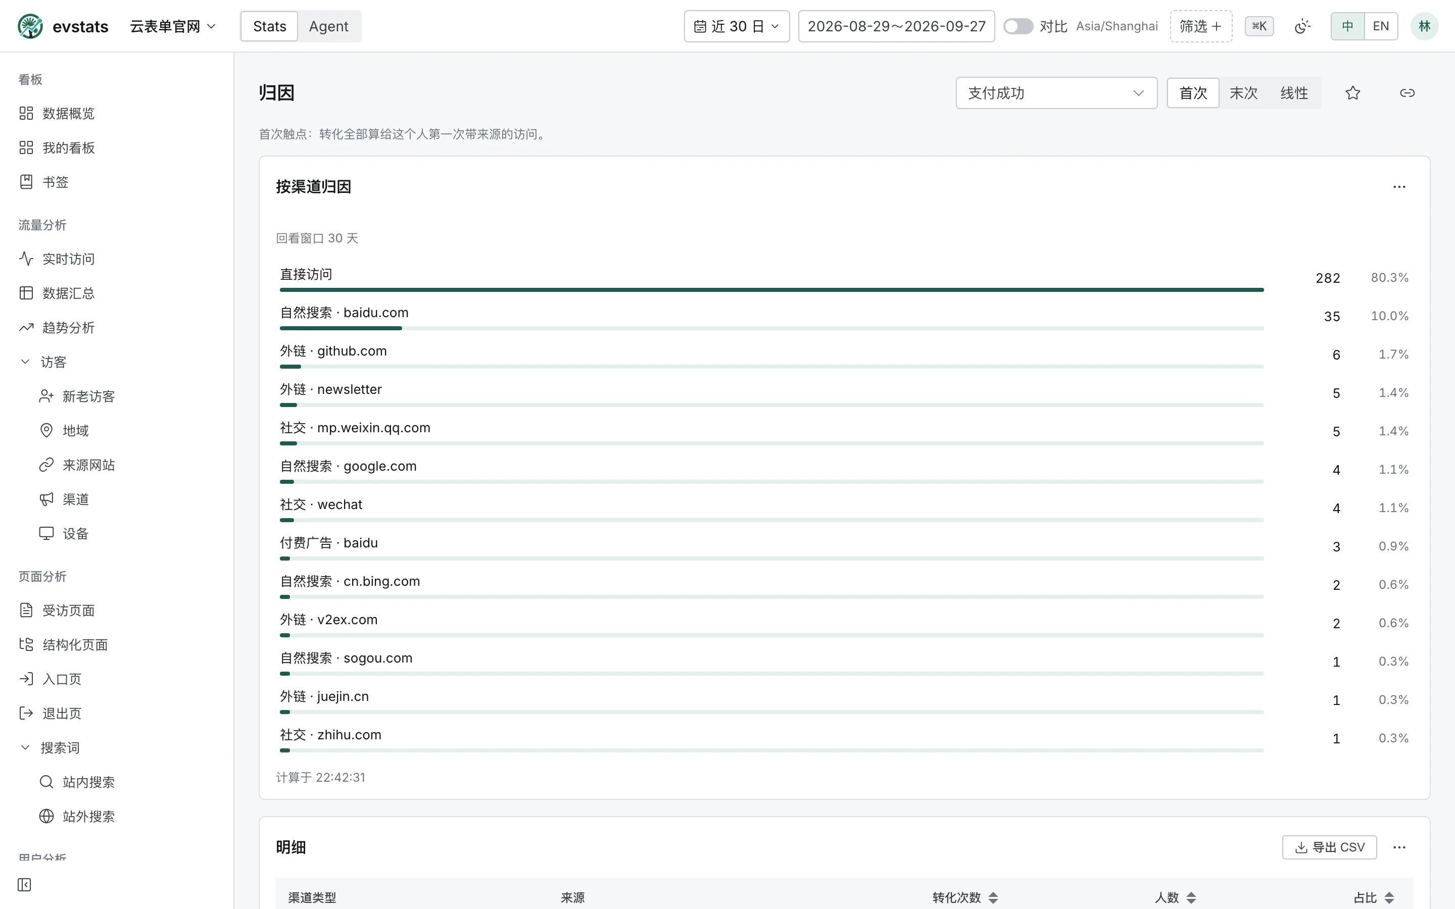Click the evstats logo icon
The width and height of the screenshot is (1455, 909).
[x=30, y=26]
